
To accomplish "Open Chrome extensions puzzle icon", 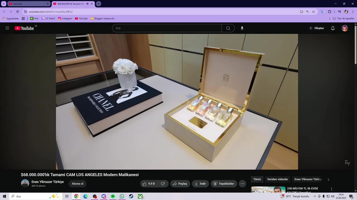I will click(329, 12).
